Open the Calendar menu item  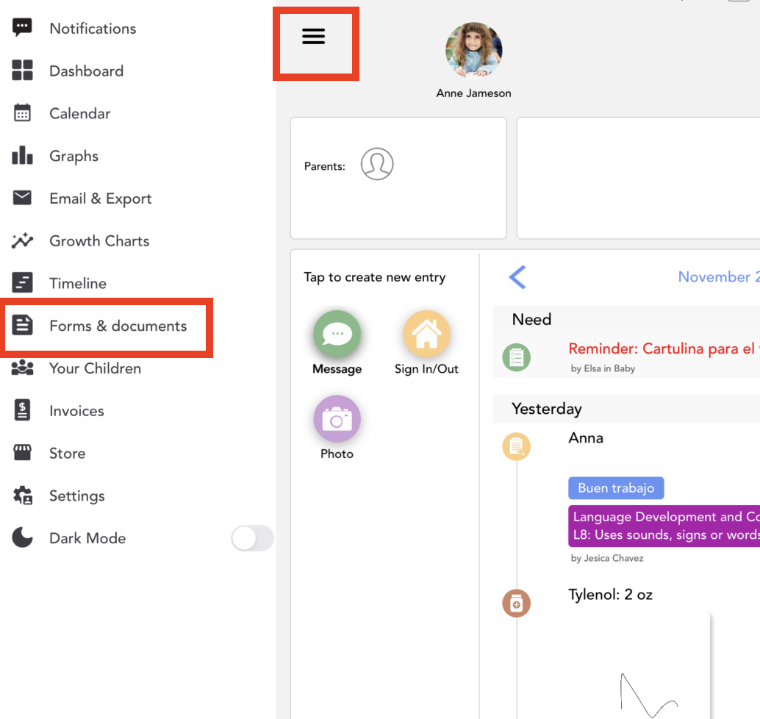(x=80, y=113)
